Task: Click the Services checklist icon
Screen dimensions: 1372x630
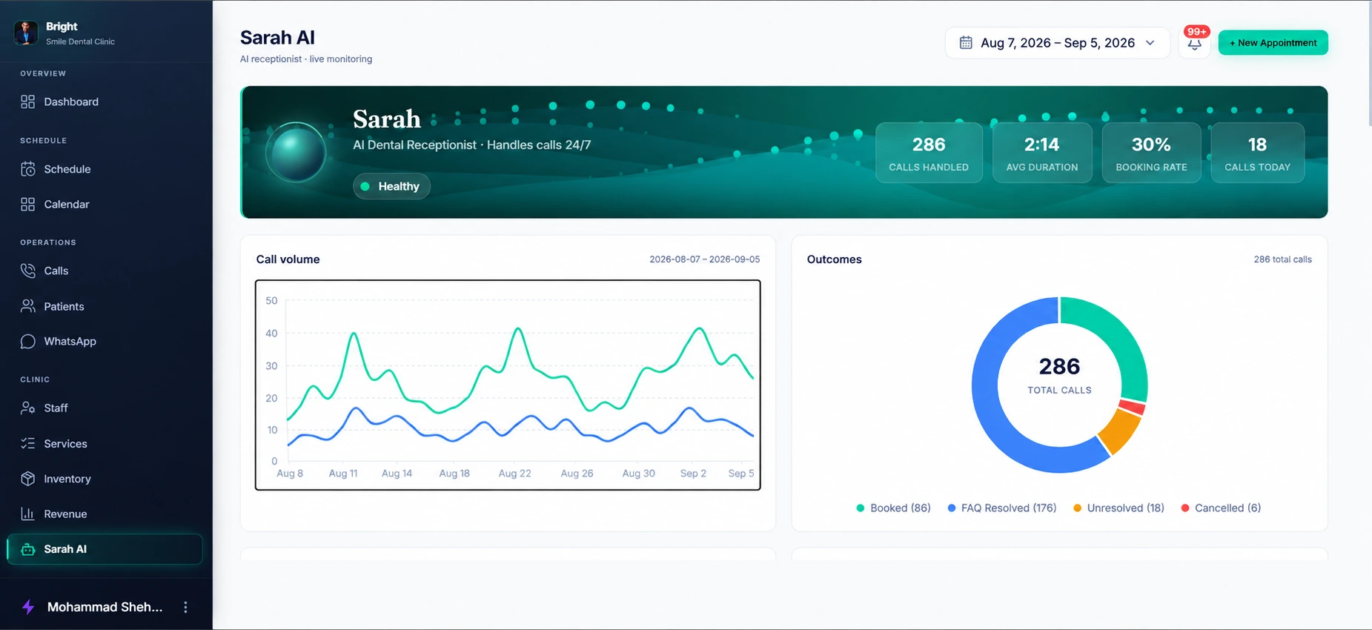Action: [x=27, y=443]
